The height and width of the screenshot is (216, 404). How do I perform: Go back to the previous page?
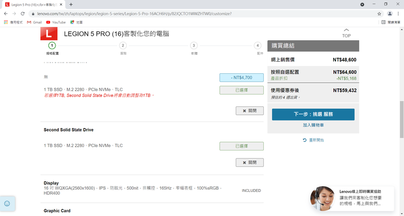click(x=6, y=13)
